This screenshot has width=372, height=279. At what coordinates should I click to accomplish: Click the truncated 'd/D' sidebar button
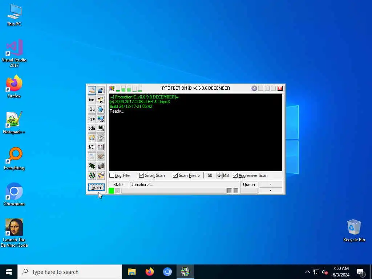[92, 147]
